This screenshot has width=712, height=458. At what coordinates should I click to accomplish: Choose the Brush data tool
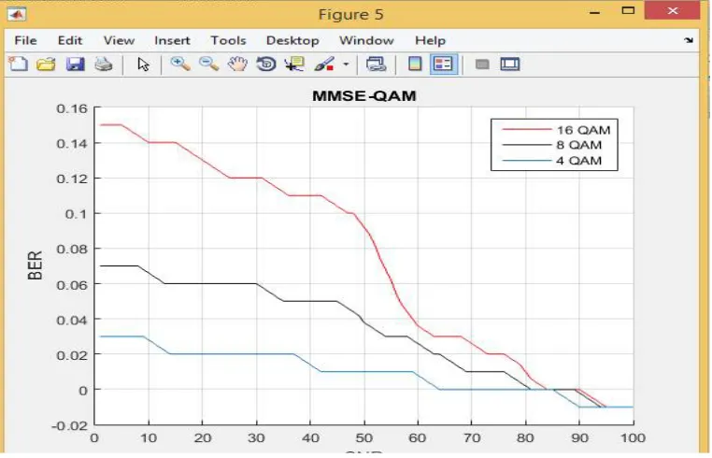pos(324,64)
